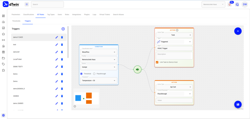Open the tag sidebar icon
Viewport: 250px width, 119px height.
coord(3,64)
